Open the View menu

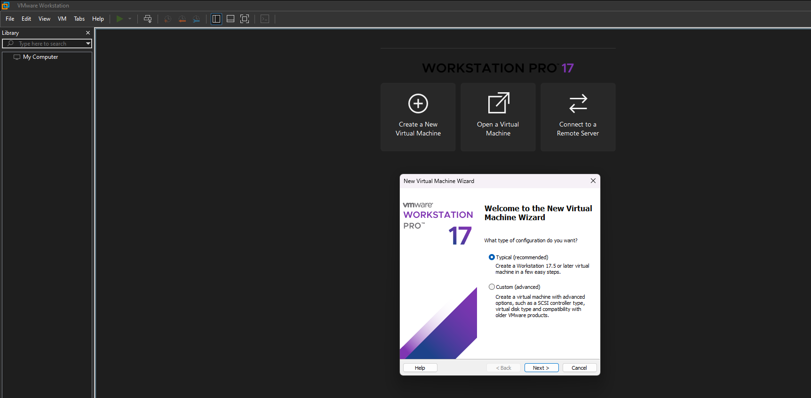coord(44,19)
